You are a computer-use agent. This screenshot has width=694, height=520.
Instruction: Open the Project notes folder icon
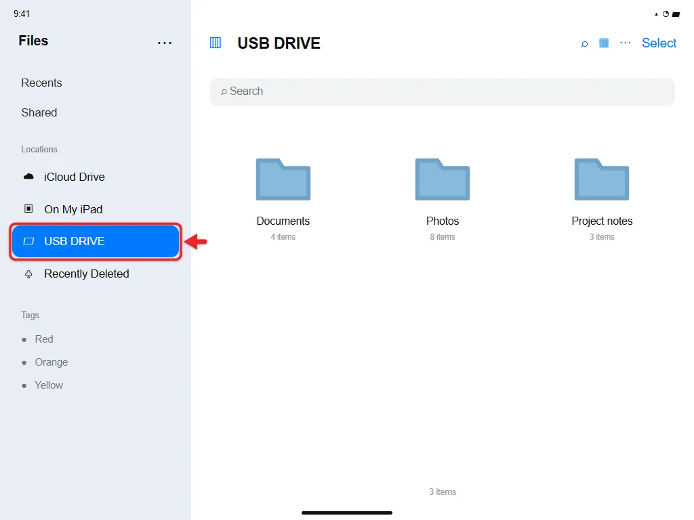coord(602,179)
